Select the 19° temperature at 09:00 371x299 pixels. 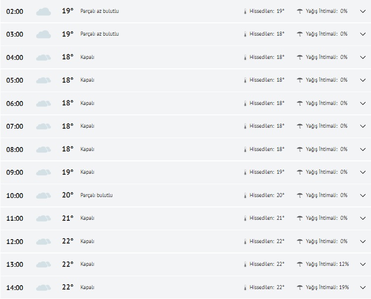click(67, 172)
